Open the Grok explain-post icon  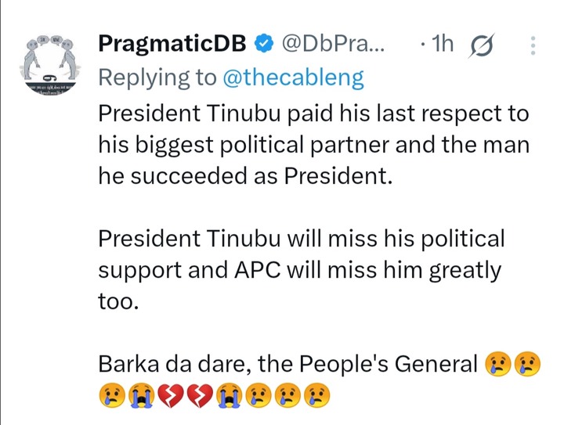coord(482,45)
